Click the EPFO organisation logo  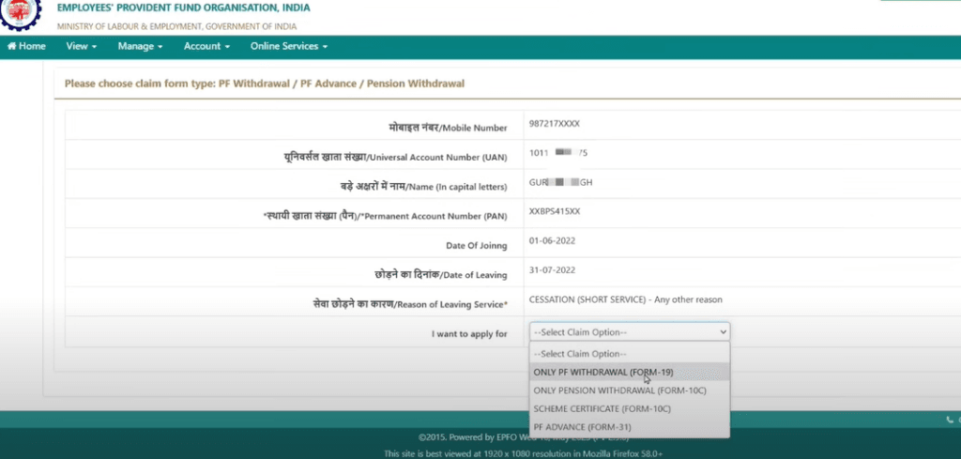tap(21, 14)
